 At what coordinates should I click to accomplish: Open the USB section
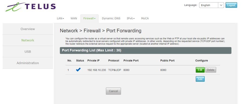(28, 51)
